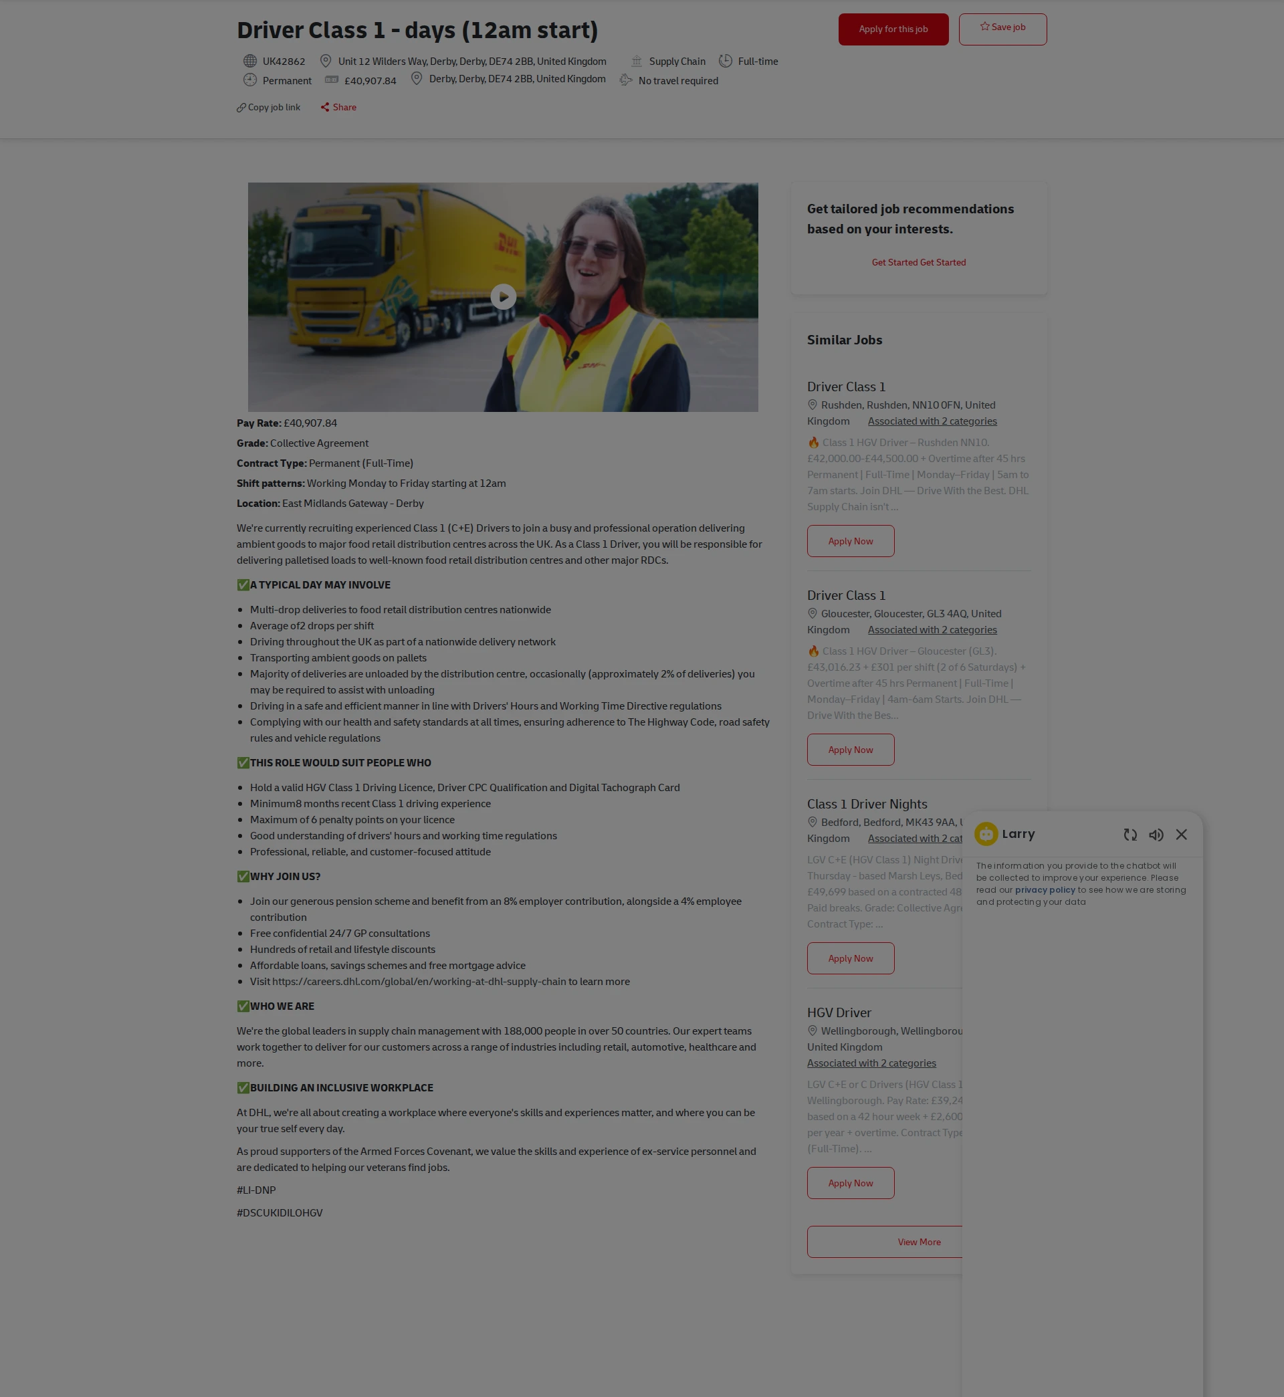Click Apply Now for HGV Driver
This screenshot has height=1397, width=1284.
pos(851,1183)
